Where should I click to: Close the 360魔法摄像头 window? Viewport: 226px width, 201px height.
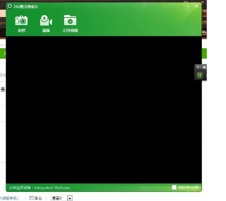click(x=196, y=6)
